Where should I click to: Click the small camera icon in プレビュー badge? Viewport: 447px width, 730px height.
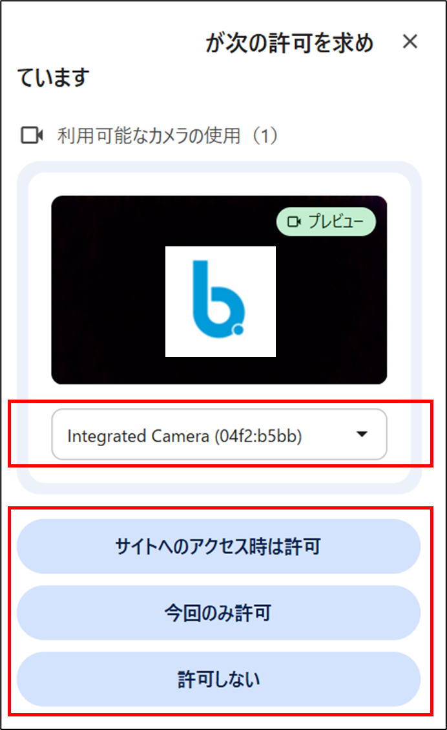(x=294, y=222)
